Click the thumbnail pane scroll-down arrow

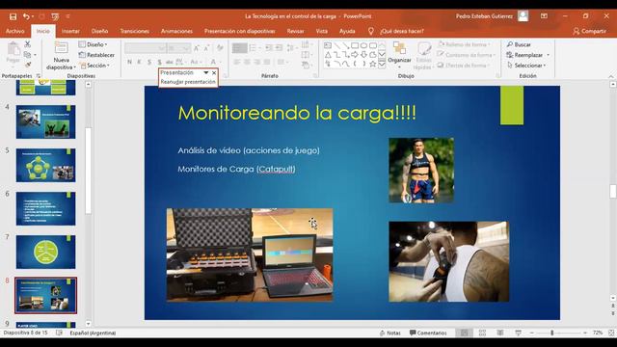(x=88, y=324)
